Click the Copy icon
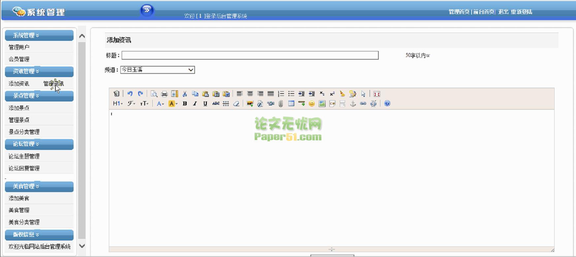 [x=195, y=94]
